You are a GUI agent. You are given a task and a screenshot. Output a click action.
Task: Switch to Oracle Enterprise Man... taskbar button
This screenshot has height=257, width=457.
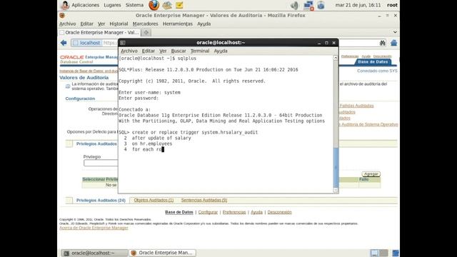point(162,253)
